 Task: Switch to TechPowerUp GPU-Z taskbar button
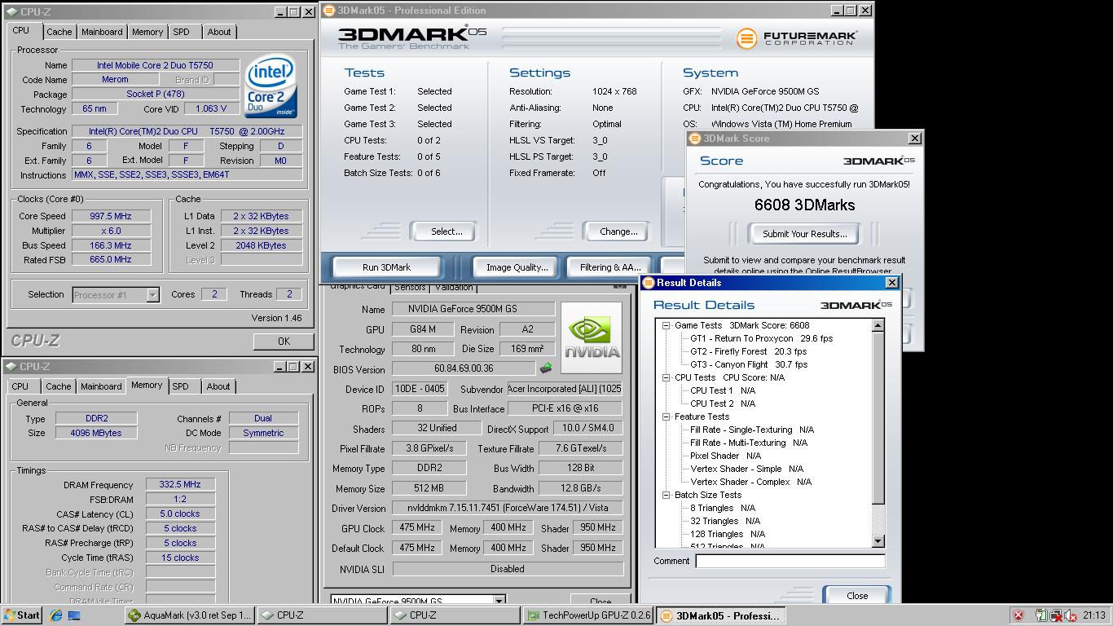point(587,615)
